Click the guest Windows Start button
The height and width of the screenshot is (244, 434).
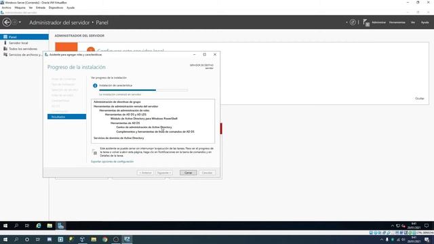tap(5, 226)
